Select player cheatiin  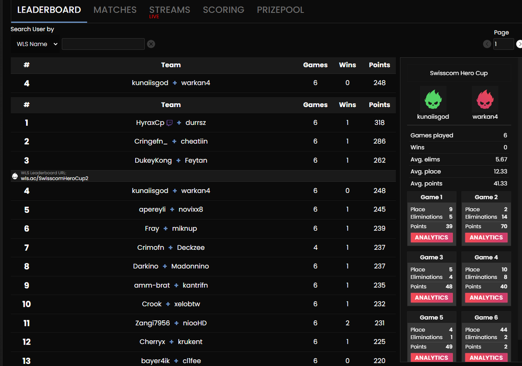[x=194, y=141]
